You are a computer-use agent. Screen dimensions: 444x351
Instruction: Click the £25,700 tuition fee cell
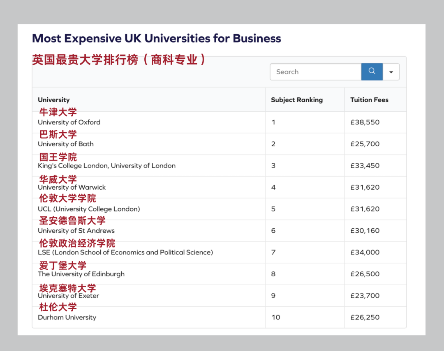coord(365,144)
